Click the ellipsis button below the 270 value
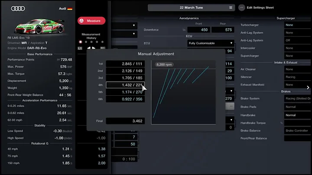 [x=230, y=106]
